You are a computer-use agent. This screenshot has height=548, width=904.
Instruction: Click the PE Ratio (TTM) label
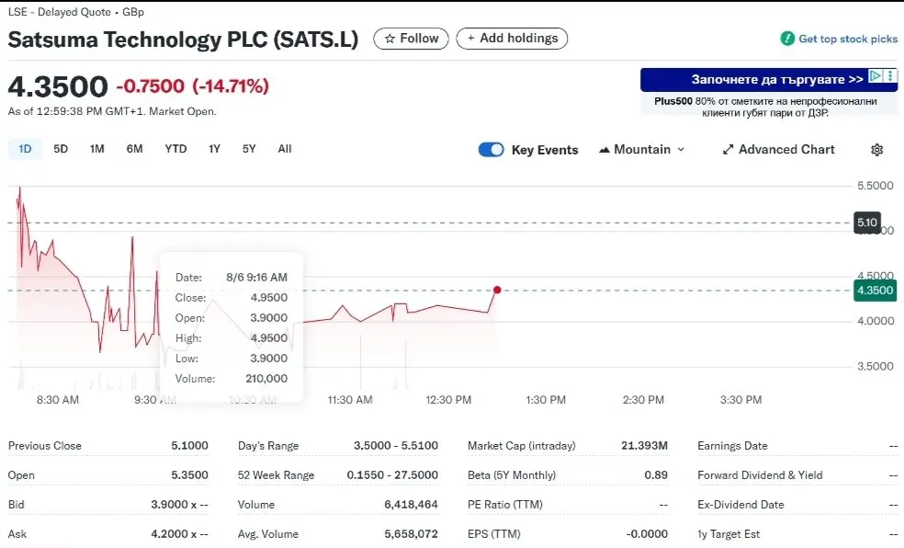tap(505, 504)
